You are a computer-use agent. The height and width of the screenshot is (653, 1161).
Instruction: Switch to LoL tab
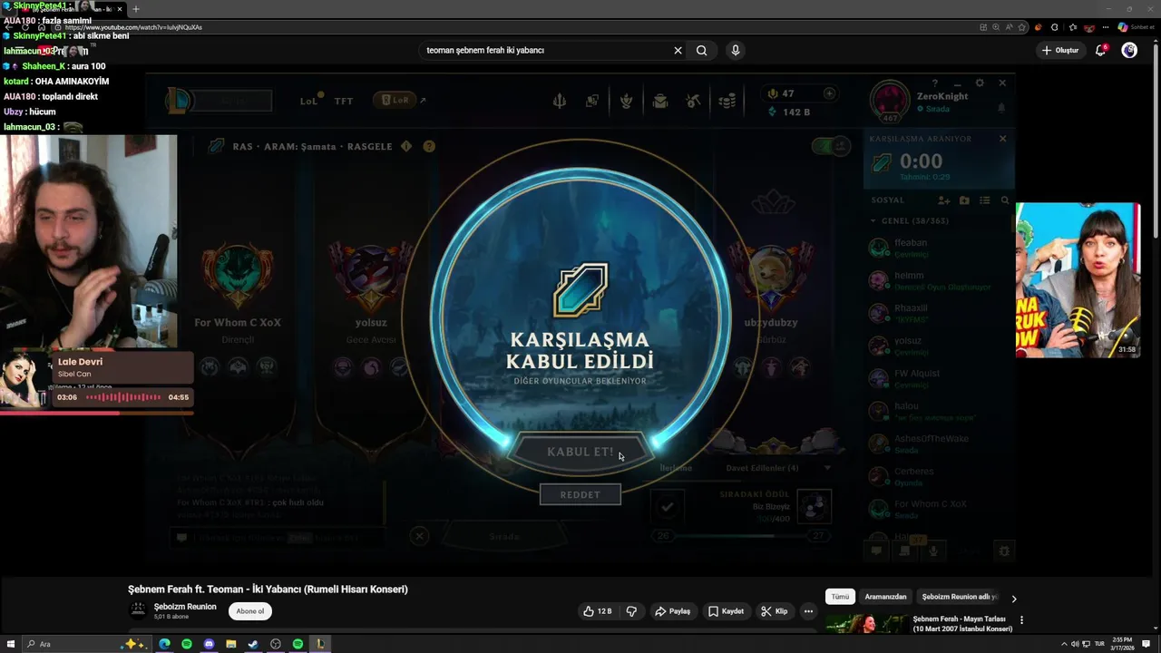click(x=309, y=101)
